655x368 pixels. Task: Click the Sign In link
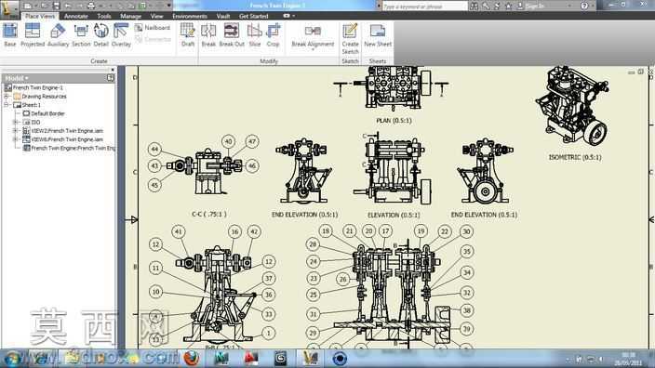535,6
